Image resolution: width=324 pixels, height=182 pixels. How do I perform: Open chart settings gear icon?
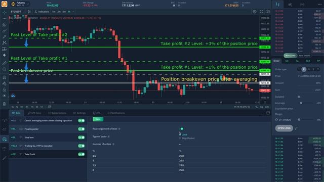[x=255, y=12]
